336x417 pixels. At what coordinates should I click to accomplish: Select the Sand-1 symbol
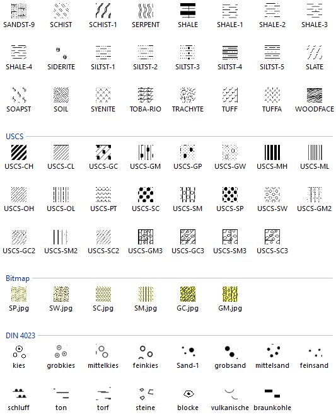tap(188, 351)
